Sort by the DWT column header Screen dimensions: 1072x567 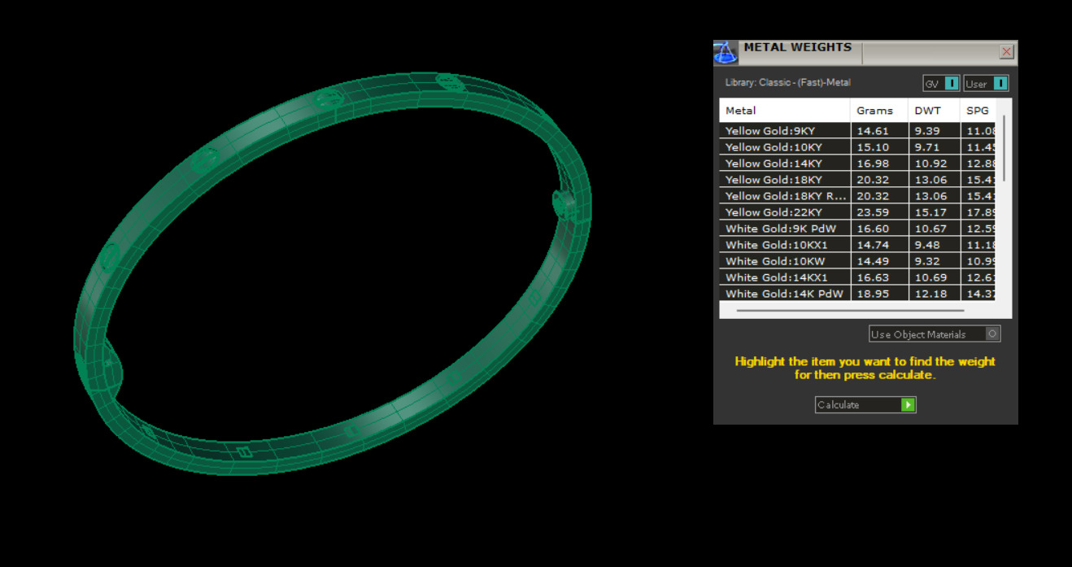(934, 111)
